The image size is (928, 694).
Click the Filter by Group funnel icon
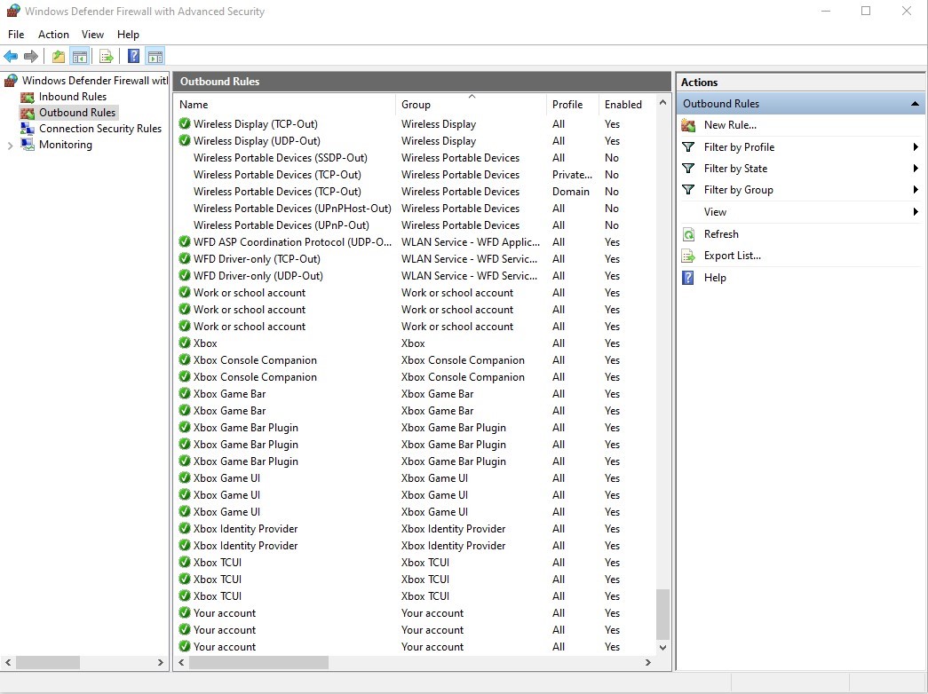[x=688, y=189]
